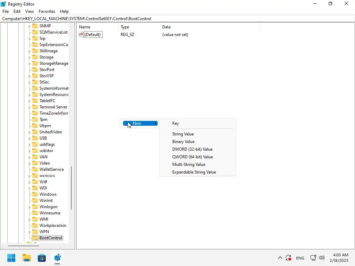
Task: Select the TabletPC key
Action: pyautogui.click(x=47, y=101)
